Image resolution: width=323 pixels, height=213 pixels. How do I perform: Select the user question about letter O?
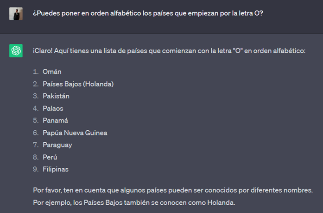(148, 13)
